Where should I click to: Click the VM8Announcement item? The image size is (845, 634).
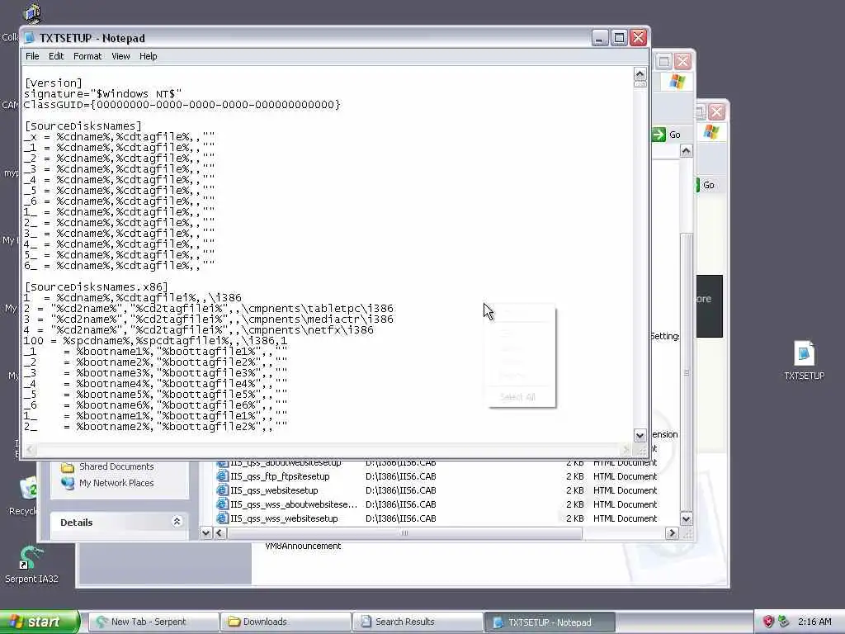(x=303, y=546)
